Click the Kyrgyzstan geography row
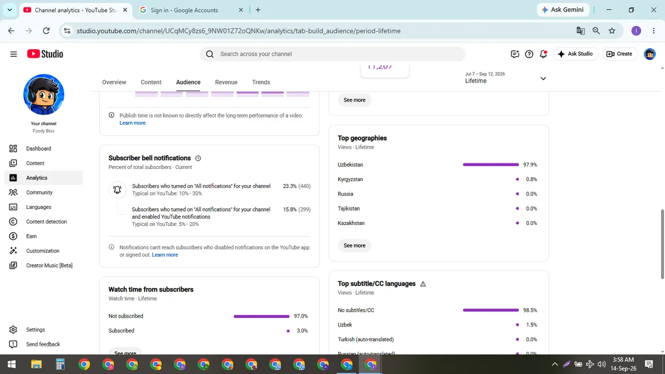This screenshot has width=665, height=374. [x=438, y=180]
